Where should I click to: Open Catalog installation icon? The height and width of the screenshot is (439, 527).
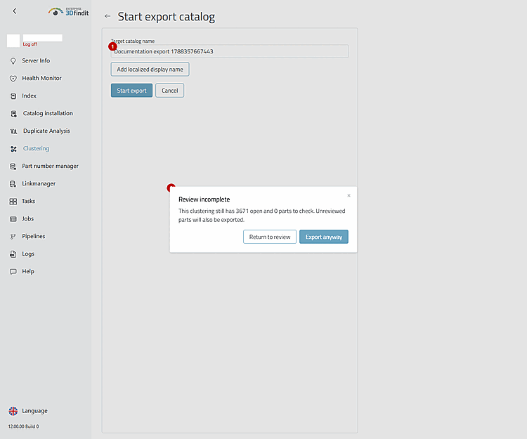(13, 114)
